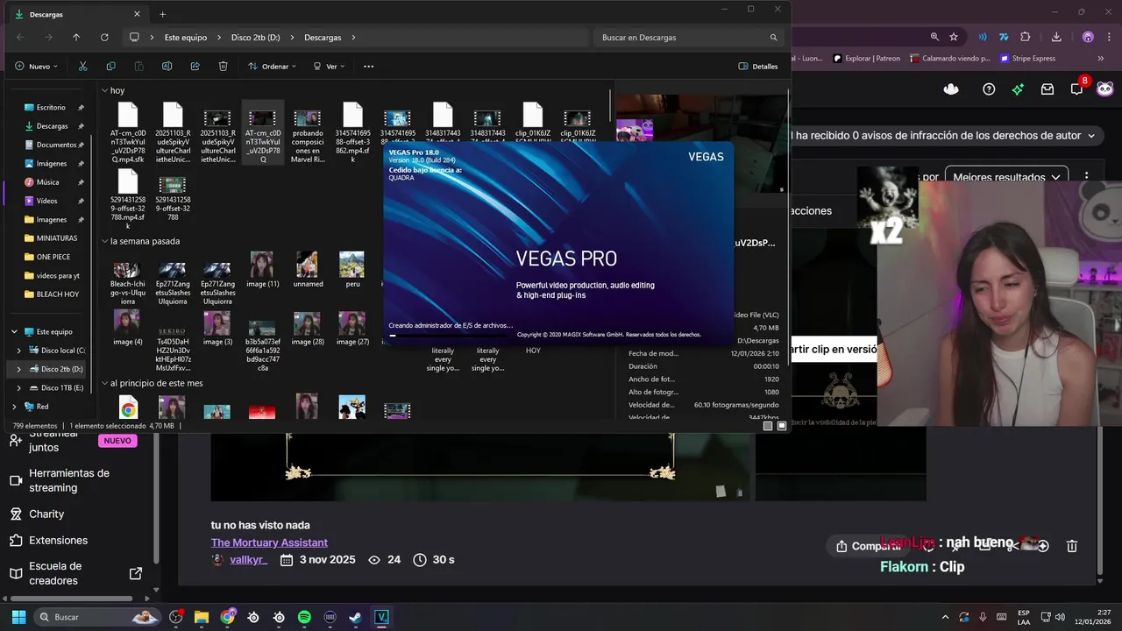1122x631 pixels.
Task: Open three-dot options beside Mejores resultados
Action: point(1086,177)
